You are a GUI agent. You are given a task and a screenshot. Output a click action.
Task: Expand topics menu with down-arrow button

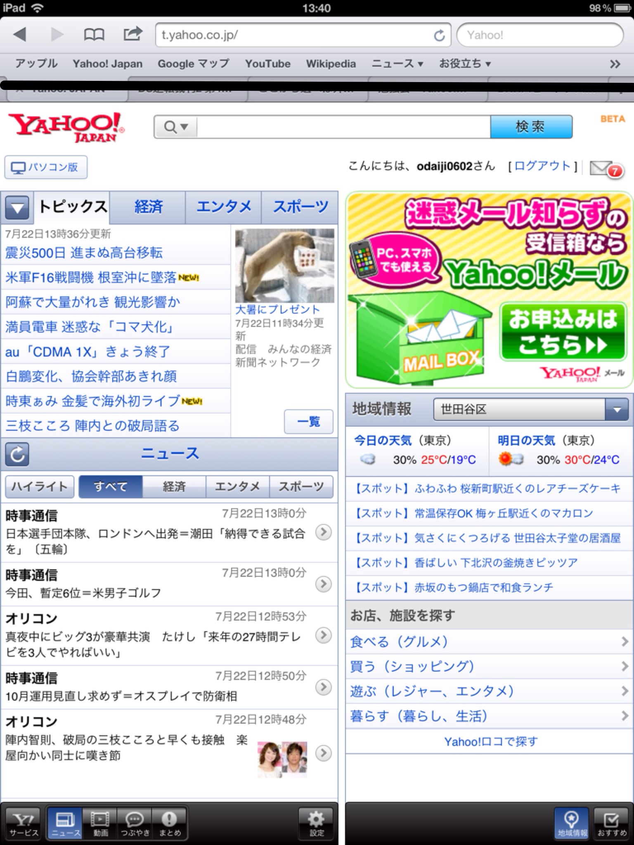click(17, 208)
